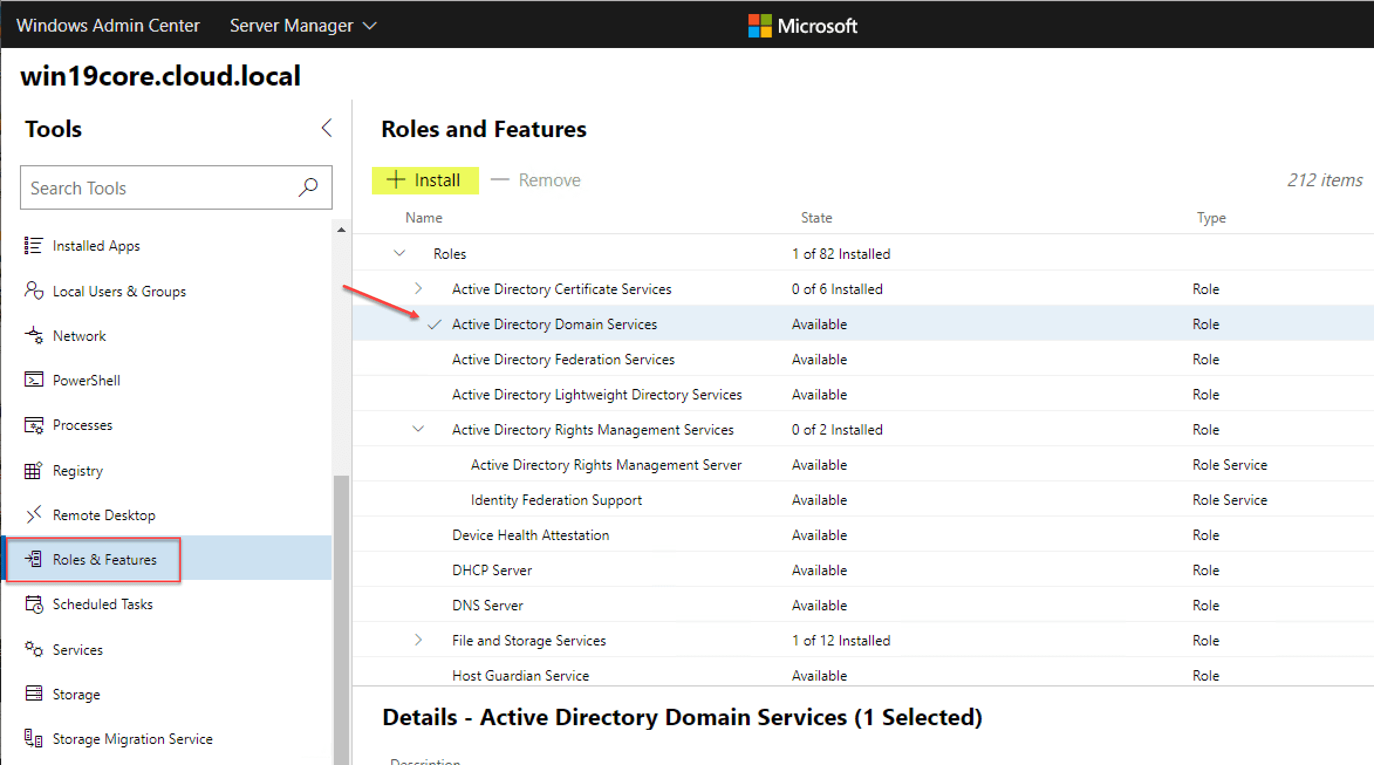Click the Registry grid icon
This screenshot has height=765, width=1374.
click(33, 470)
